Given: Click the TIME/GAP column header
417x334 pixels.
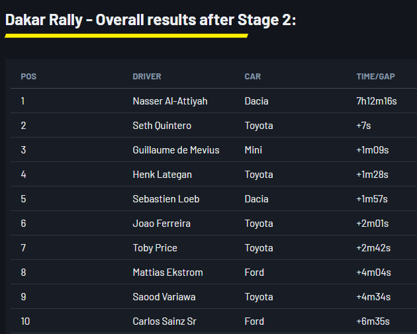Looking at the screenshot, I should [375, 77].
